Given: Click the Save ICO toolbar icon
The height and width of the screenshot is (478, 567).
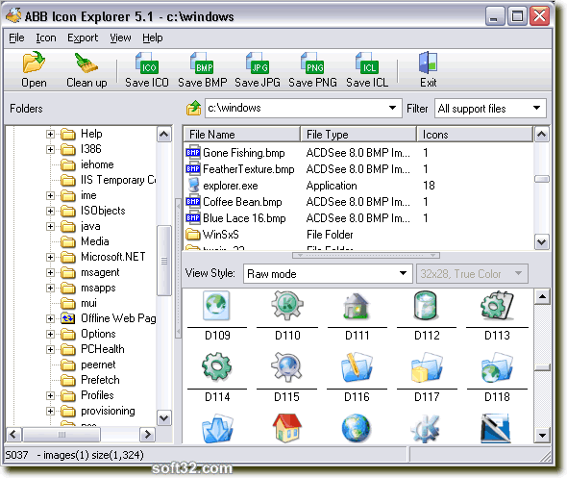Looking at the screenshot, I should coord(146,63).
